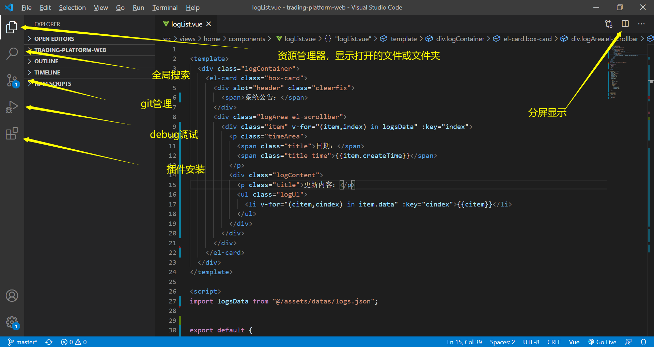Open the Extensions view icon

pyautogui.click(x=12, y=133)
